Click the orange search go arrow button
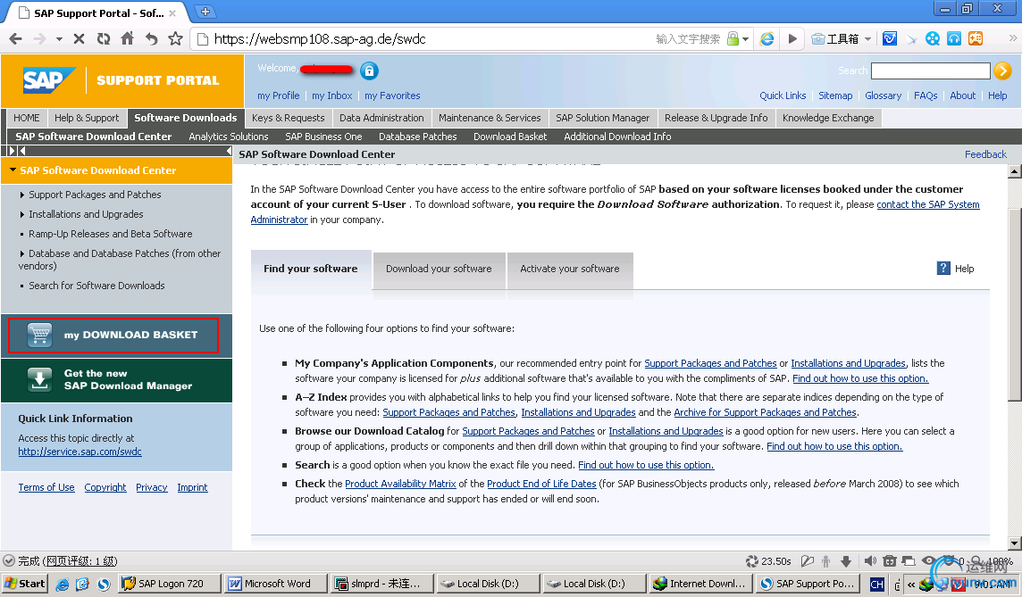Image resolution: width=1022 pixels, height=597 pixels. (x=1002, y=70)
